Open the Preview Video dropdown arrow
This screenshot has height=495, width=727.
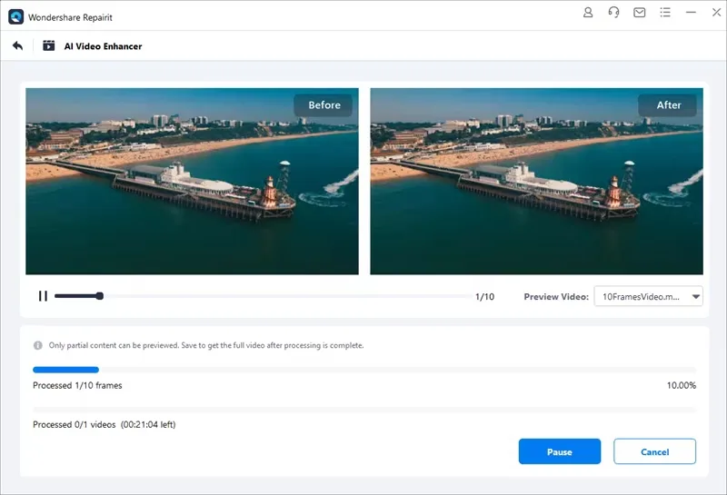(695, 297)
